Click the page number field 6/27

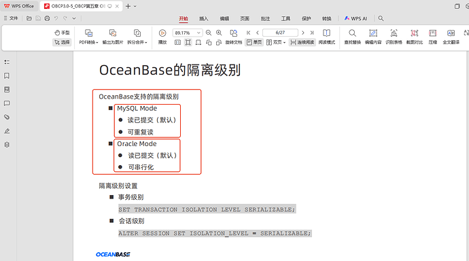pos(280,33)
